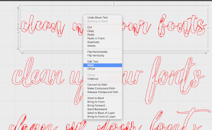
Task: Choose Weld from the context menu
Action: pyautogui.click(x=103, y=65)
